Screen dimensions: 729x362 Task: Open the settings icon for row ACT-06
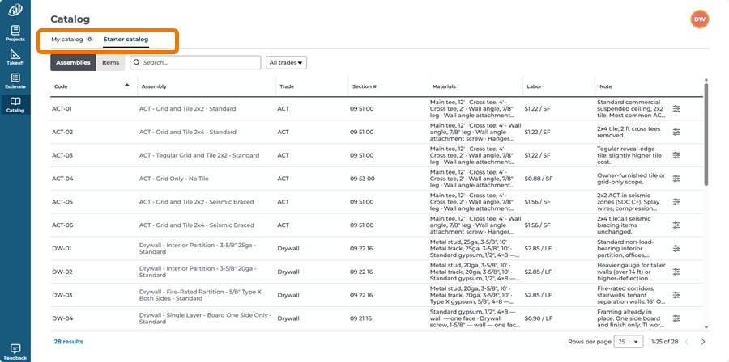[x=676, y=225]
